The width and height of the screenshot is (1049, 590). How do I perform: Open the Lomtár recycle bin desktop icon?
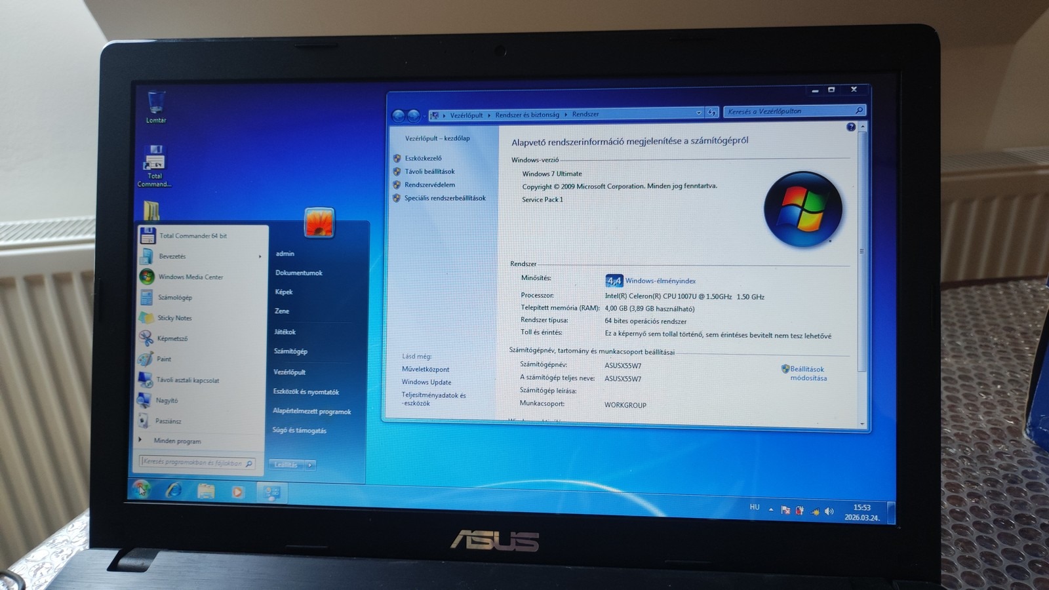coord(156,108)
